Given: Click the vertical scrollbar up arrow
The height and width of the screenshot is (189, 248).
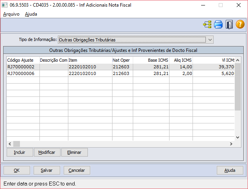Looking at the screenshot, I should click(x=237, y=60).
